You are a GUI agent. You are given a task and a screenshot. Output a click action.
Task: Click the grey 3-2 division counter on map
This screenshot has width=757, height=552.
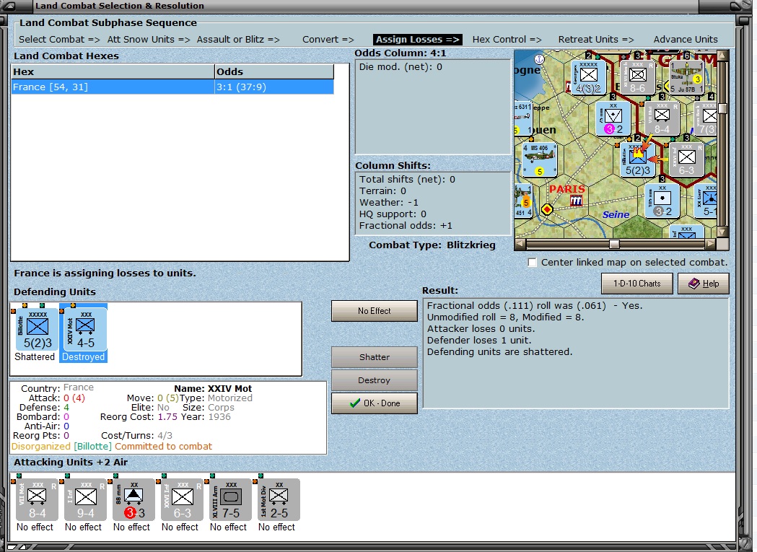pyautogui.click(x=662, y=201)
